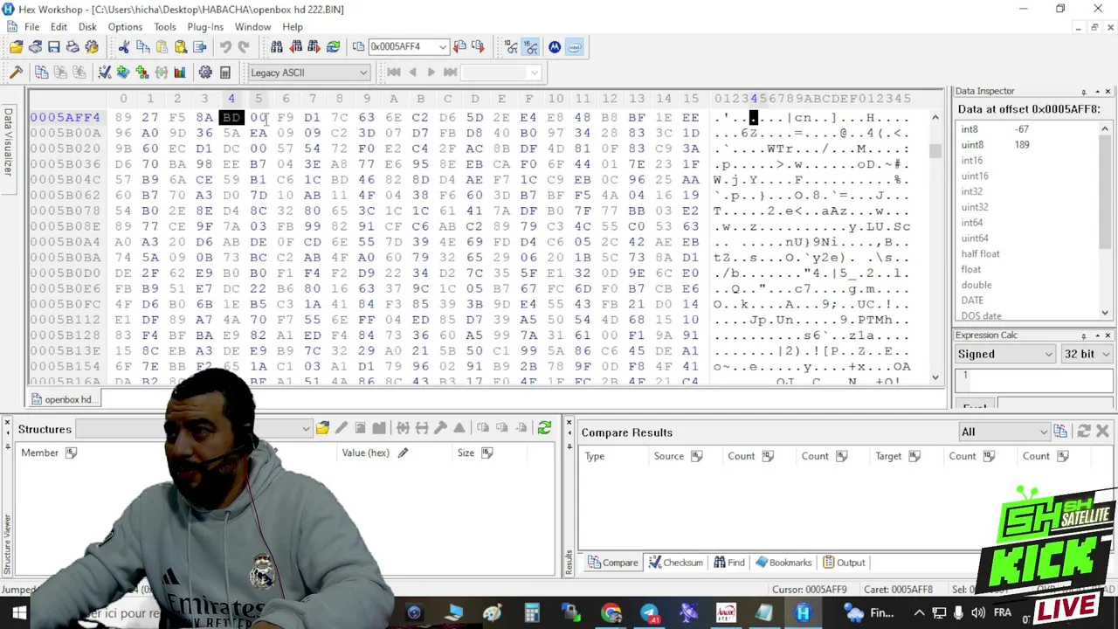Select the hammer tool icon
1118x629 pixels.
pyautogui.click(x=16, y=73)
